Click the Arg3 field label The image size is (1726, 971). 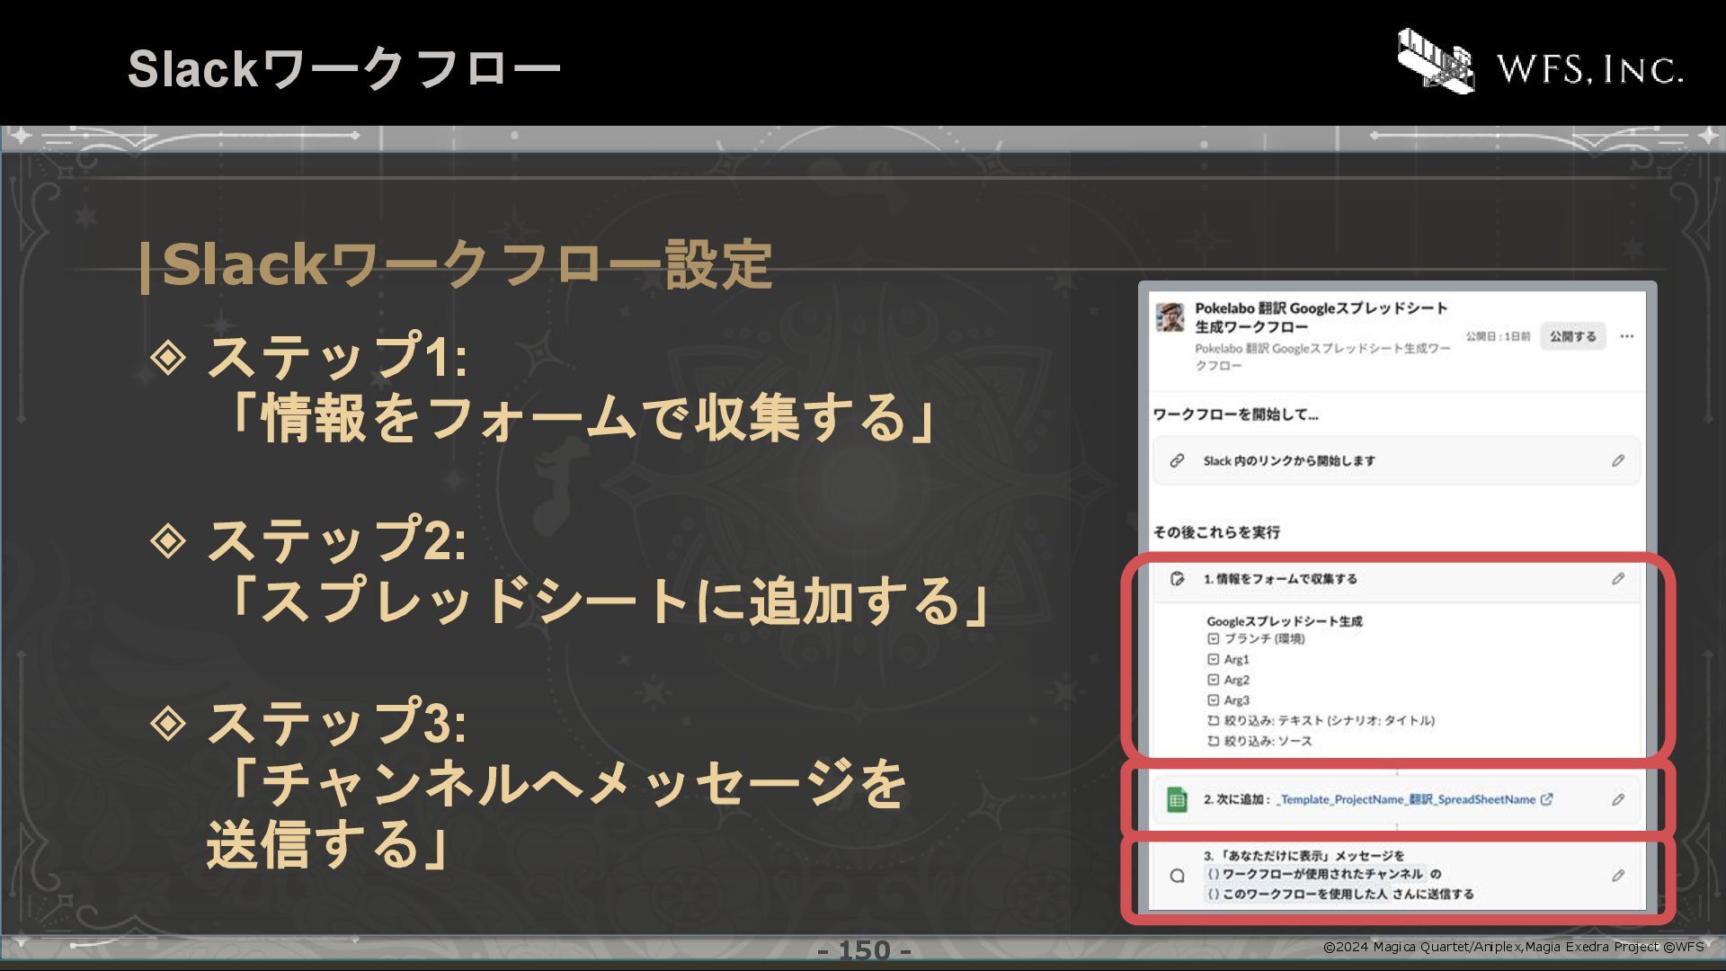[1237, 699]
